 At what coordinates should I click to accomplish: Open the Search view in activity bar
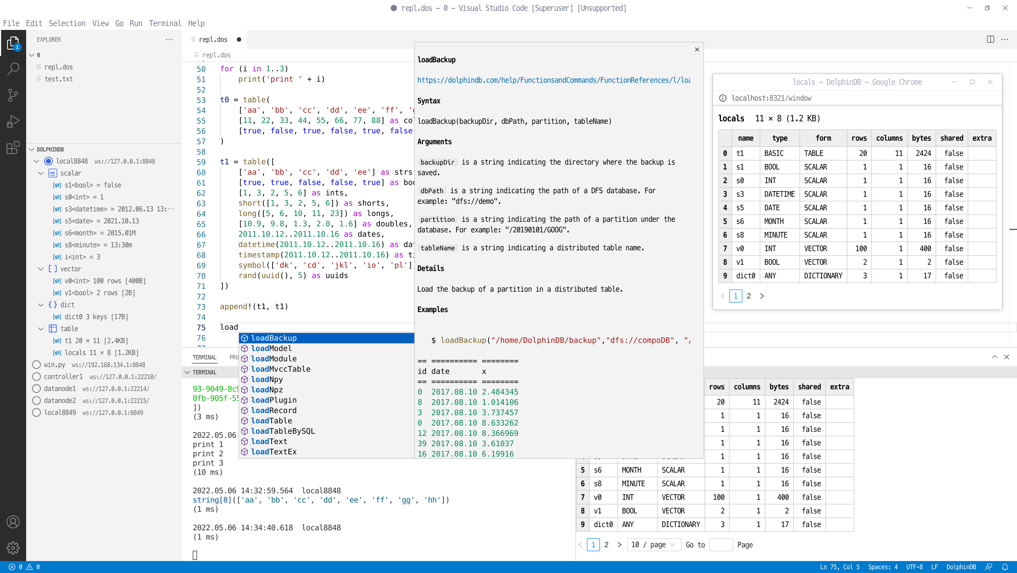(13, 69)
